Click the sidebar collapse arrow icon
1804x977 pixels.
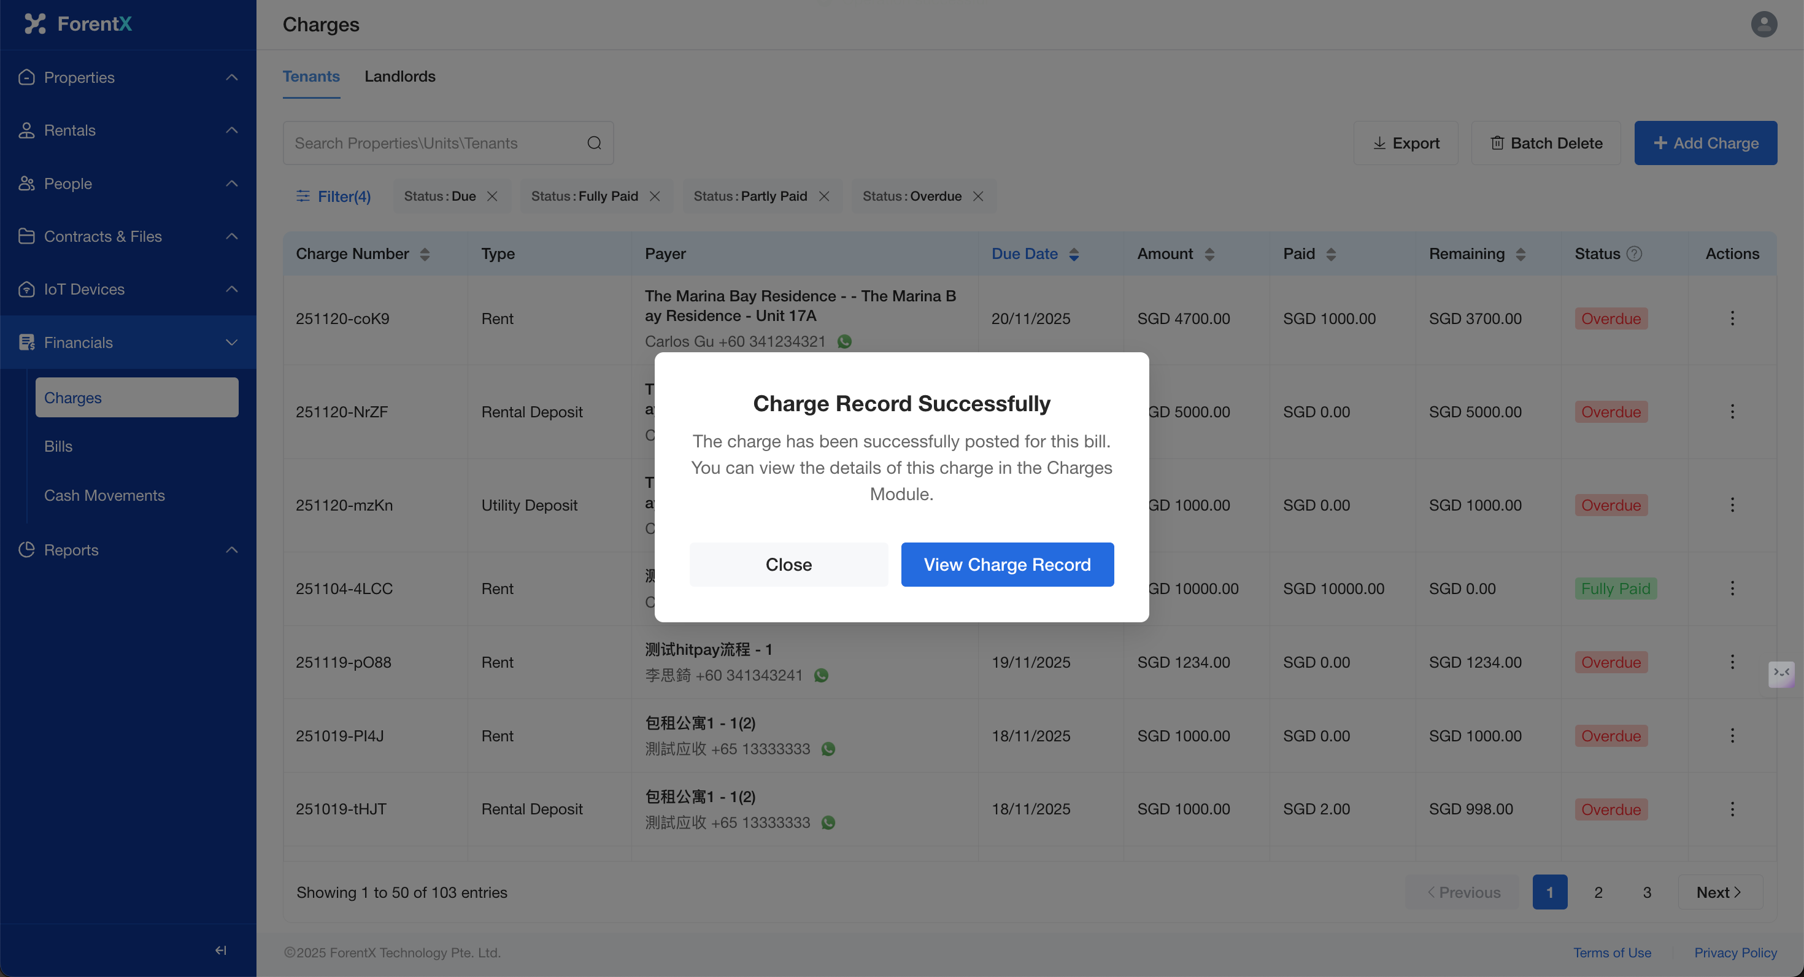[221, 949]
